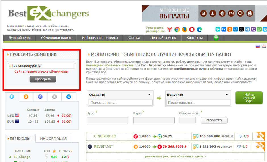Open comments icon for CINUSEXC.IO
Screen dimensions: 267x162
click(x=240, y=136)
